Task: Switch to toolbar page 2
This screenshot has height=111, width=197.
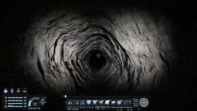Action: (x=72, y=107)
